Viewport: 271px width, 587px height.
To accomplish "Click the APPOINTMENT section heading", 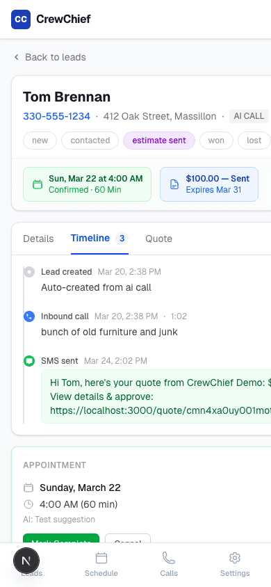I will tap(55, 465).
